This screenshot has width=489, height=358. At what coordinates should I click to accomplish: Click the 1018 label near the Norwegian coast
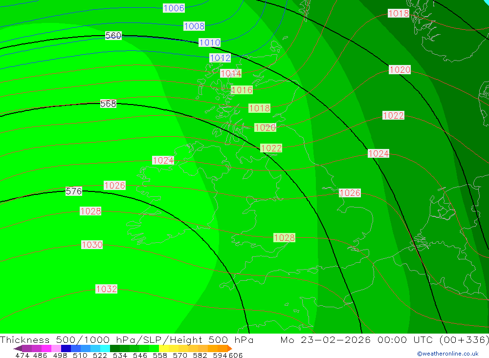pyautogui.click(x=398, y=13)
